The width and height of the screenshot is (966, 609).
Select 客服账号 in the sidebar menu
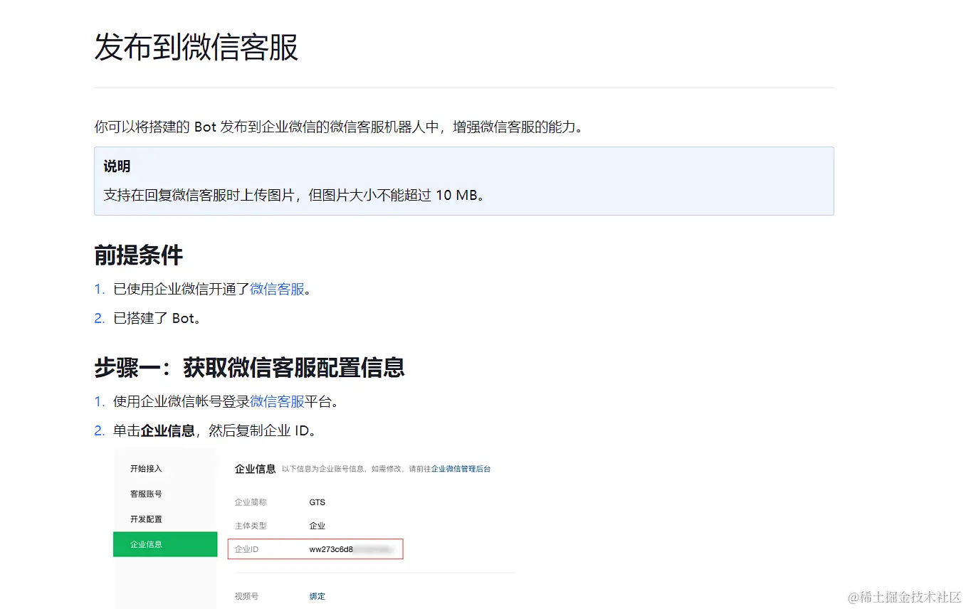point(146,494)
